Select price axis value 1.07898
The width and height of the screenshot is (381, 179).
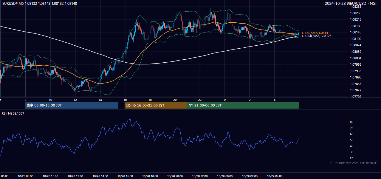356,77
